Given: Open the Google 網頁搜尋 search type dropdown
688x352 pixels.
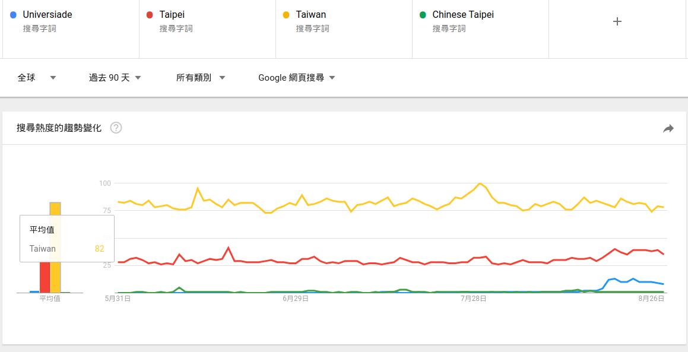Looking at the screenshot, I should [297, 78].
